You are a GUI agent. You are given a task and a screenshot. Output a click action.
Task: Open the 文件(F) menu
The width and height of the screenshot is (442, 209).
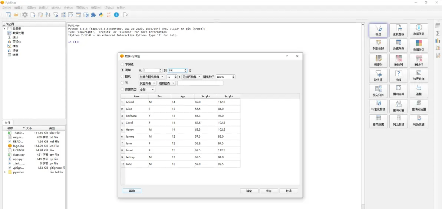[6, 8]
